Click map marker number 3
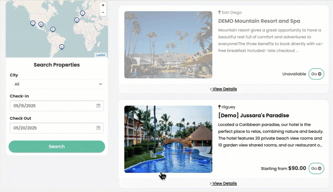Viewport: 333px width, 192px height. tap(77, 20)
